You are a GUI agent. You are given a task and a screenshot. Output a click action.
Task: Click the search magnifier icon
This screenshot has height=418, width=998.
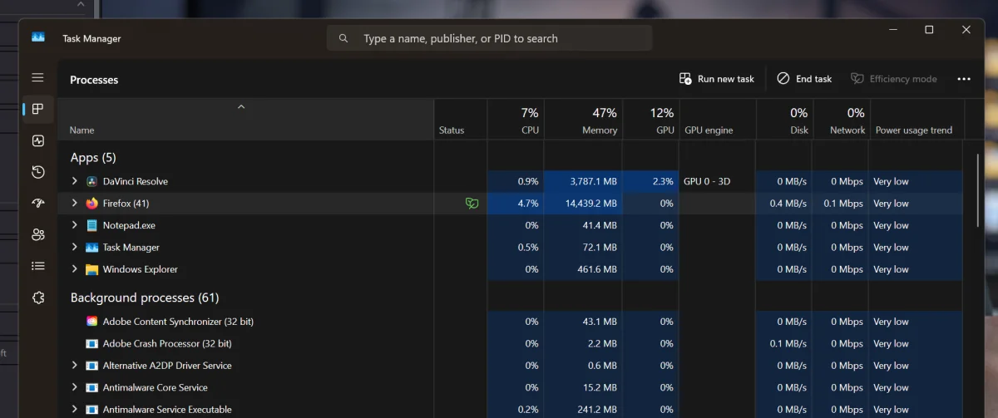[343, 38]
